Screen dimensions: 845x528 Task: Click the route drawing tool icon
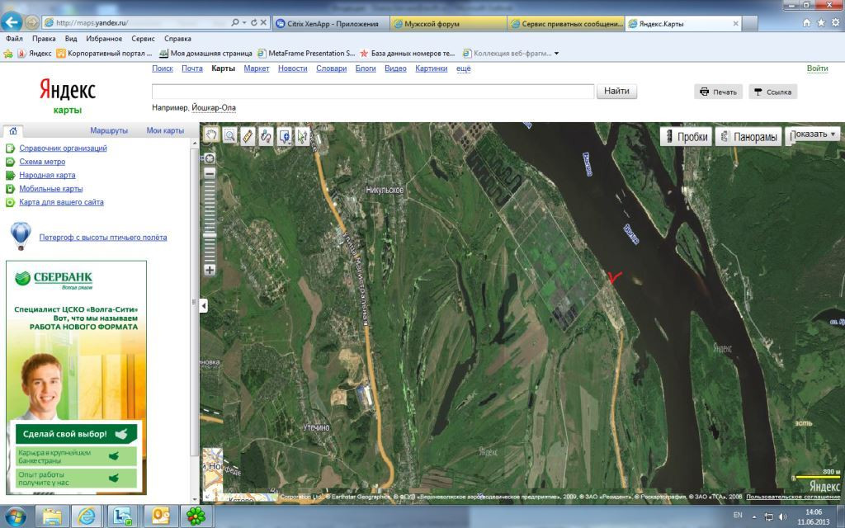[266, 135]
